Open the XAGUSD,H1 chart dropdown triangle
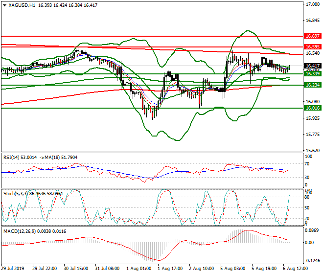The image size is (323, 274). point(4,5)
